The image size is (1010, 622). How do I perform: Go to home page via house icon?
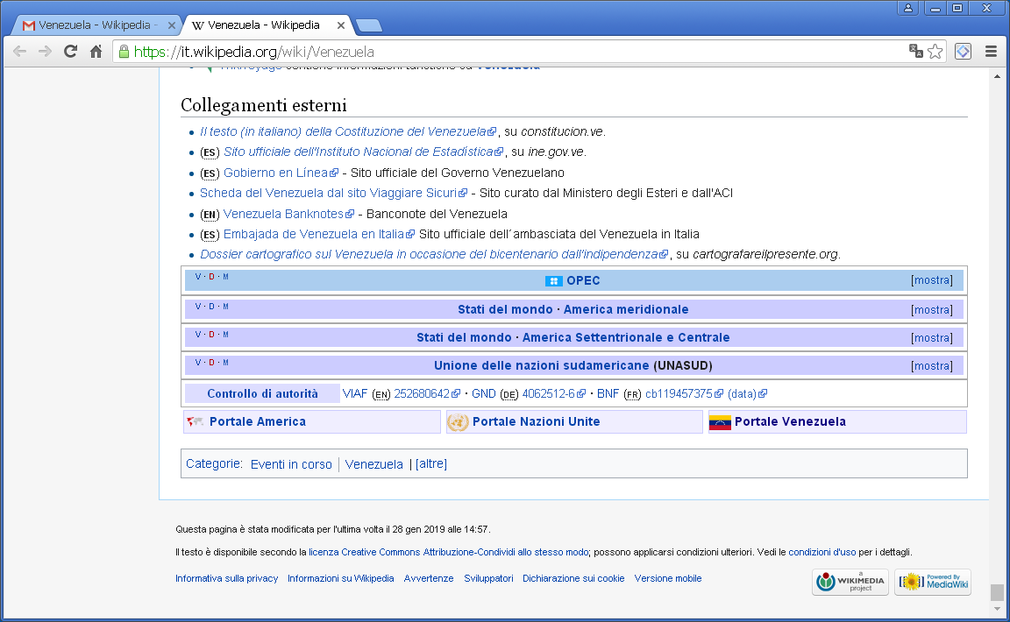coord(96,52)
